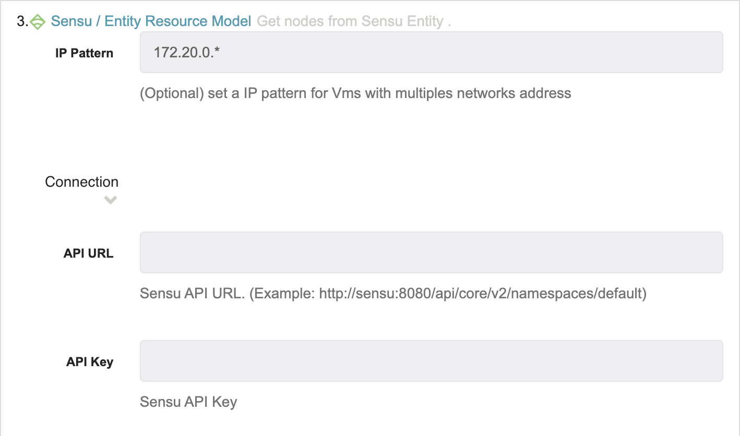Click the Connection group heading
The height and width of the screenshot is (436, 740).
82,182
